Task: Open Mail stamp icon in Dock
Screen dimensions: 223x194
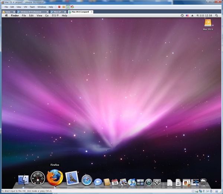Action: pos(72,178)
